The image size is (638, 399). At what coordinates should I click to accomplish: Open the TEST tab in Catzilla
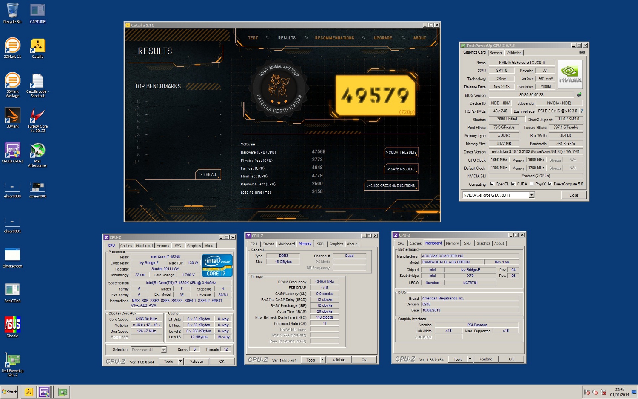point(253,38)
